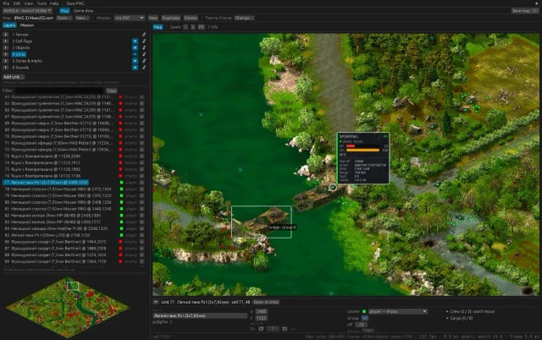Click the lock icon for 6 Sounds layer
Viewport: 542px width, 340px height.
(144, 68)
